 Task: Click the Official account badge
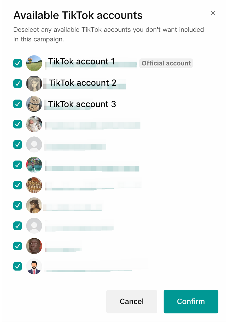pos(166,63)
